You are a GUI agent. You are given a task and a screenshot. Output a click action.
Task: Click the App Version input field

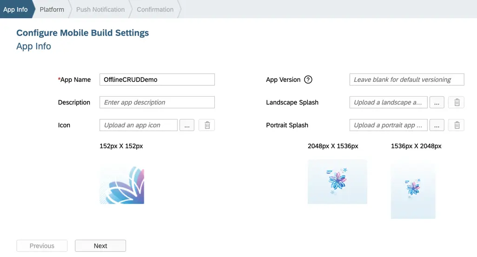click(x=406, y=79)
